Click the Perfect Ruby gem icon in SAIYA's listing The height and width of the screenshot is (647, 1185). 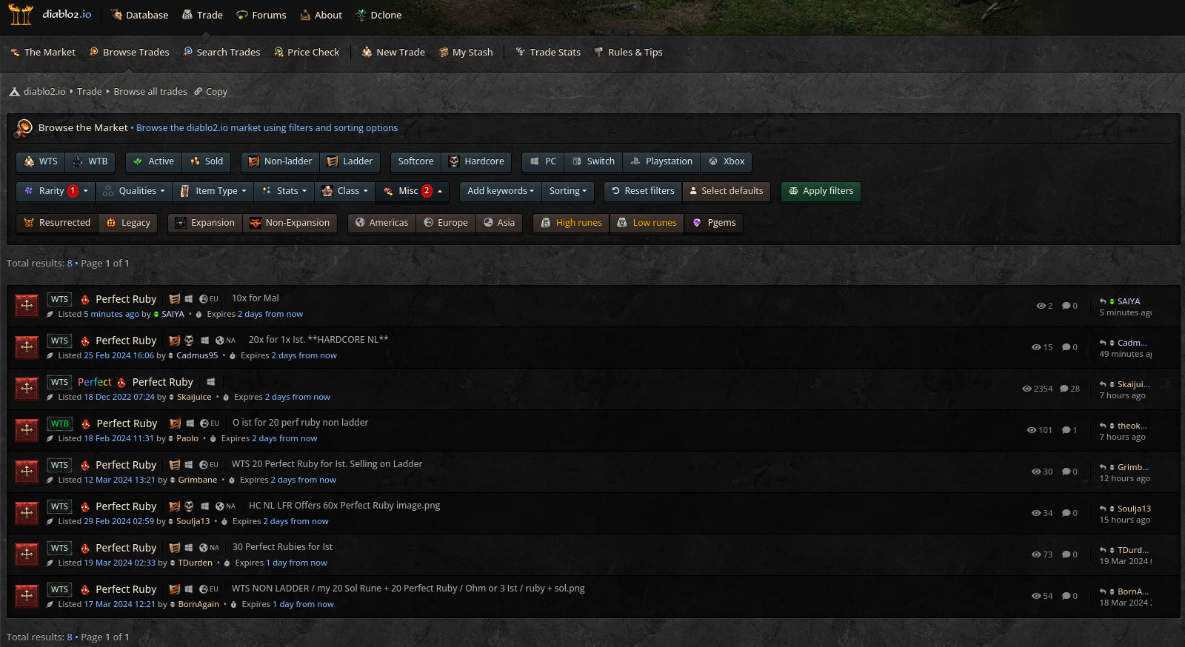pos(85,299)
